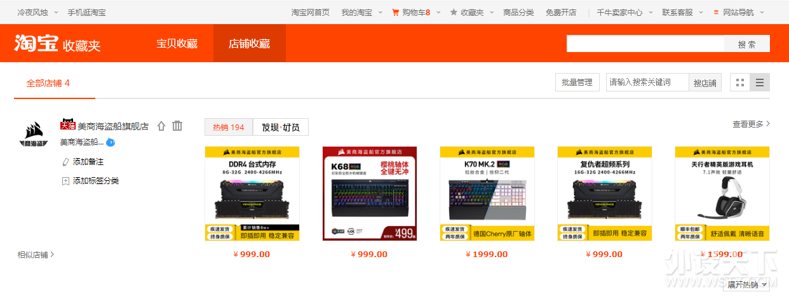
Task: Click the plus icon for 添加标签分类
Action: pos(65,181)
